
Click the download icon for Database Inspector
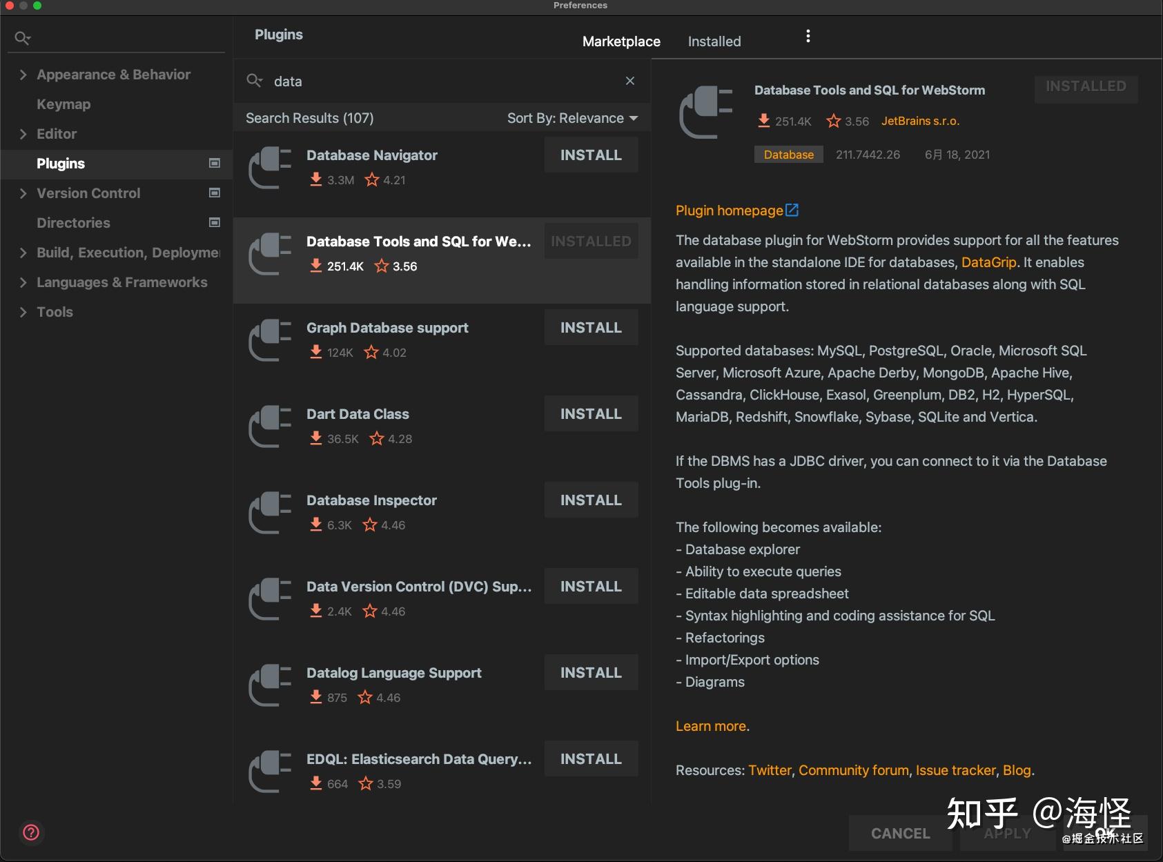click(x=316, y=525)
